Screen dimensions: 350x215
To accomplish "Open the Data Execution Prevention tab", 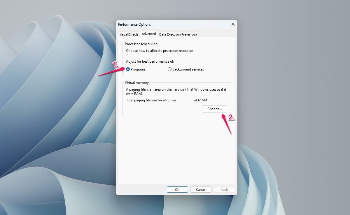I will point(178,34).
